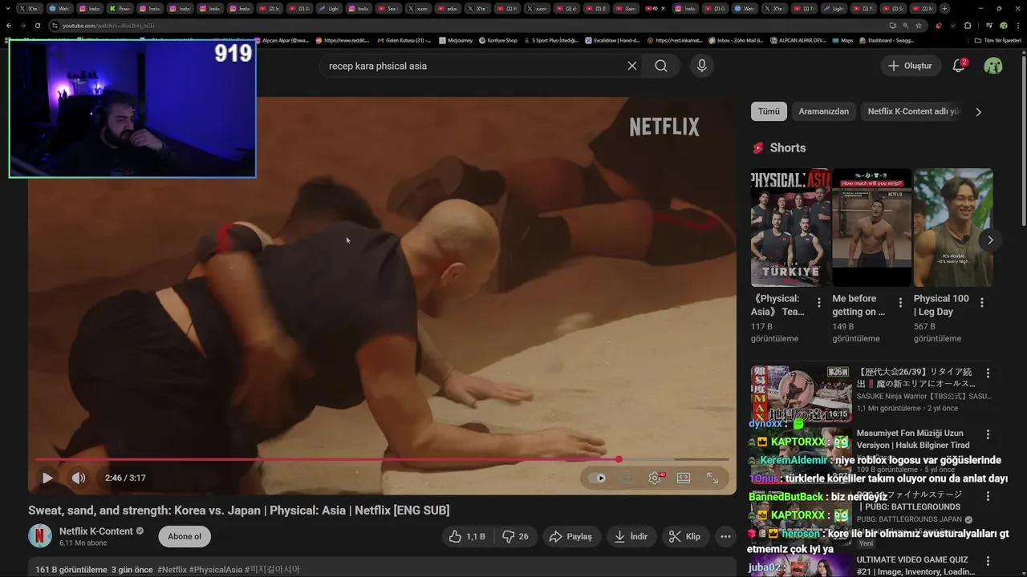Image resolution: width=1027 pixels, height=577 pixels.
Task: Open options for the 'Me before getting on' short
Action: (x=900, y=302)
